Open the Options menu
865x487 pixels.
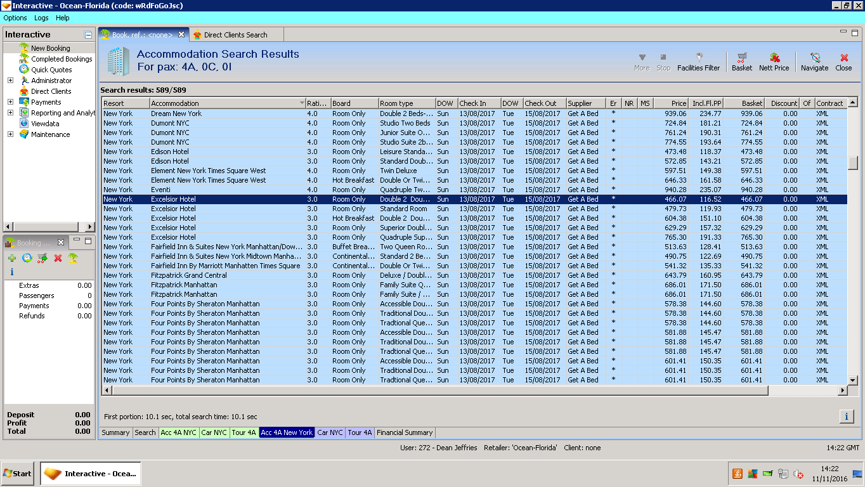(x=15, y=18)
